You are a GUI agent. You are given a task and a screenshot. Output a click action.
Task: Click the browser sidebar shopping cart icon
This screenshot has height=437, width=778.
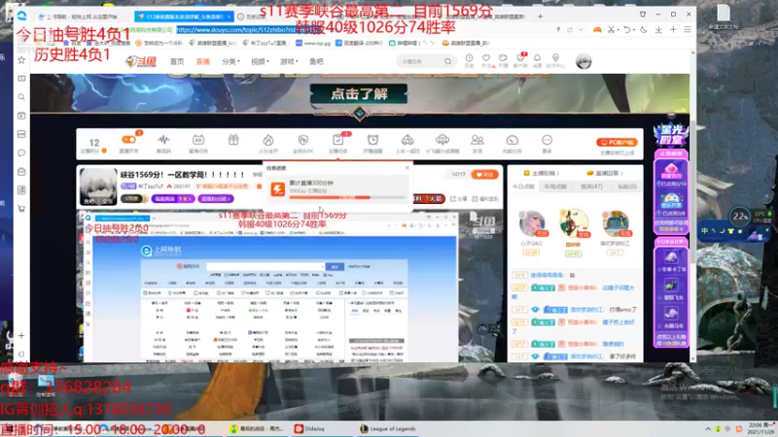[x=21, y=209]
